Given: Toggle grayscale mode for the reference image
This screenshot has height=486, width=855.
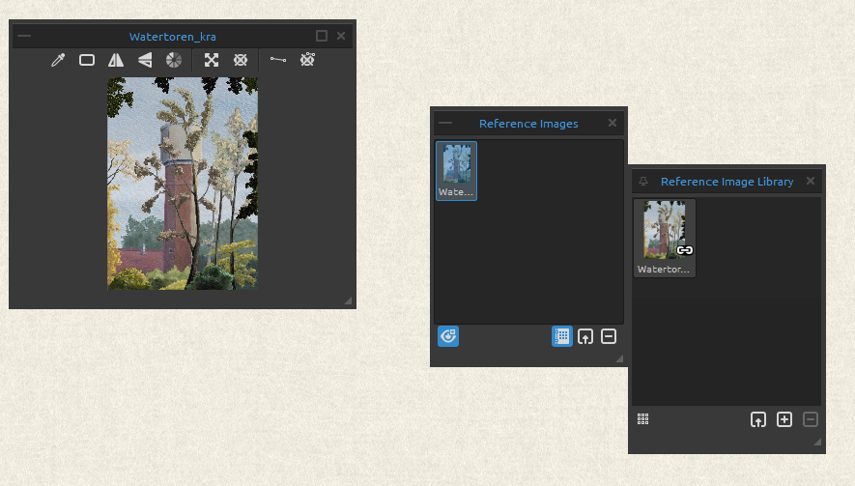Looking at the screenshot, I should (174, 60).
